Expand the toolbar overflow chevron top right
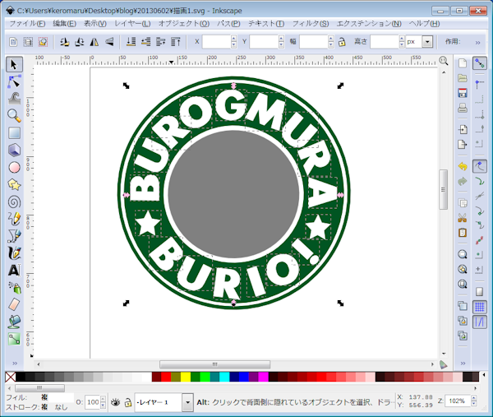Image resolution: width=493 pixels, height=417 pixels. tap(477, 43)
